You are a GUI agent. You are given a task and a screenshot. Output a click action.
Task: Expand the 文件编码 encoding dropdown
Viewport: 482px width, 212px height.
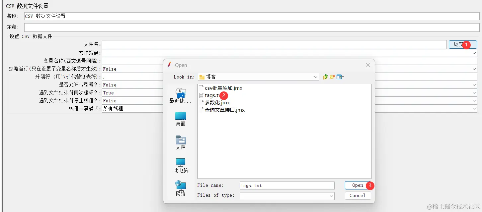pos(474,53)
